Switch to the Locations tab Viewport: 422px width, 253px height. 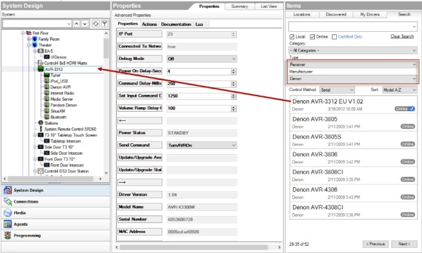tap(302, 14)
